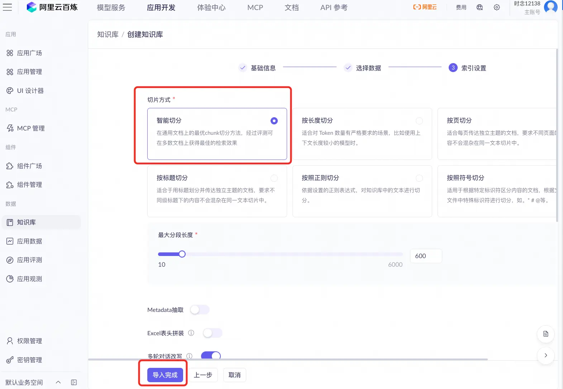Click the account name 时念12138

527,4
